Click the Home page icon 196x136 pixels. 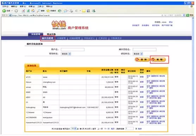point(33,11)
